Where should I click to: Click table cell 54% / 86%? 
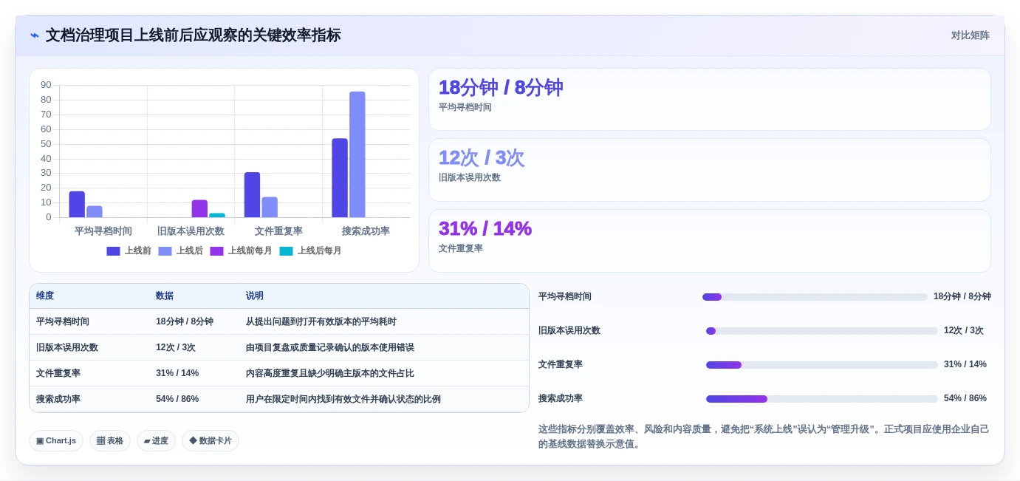(177, 399)
